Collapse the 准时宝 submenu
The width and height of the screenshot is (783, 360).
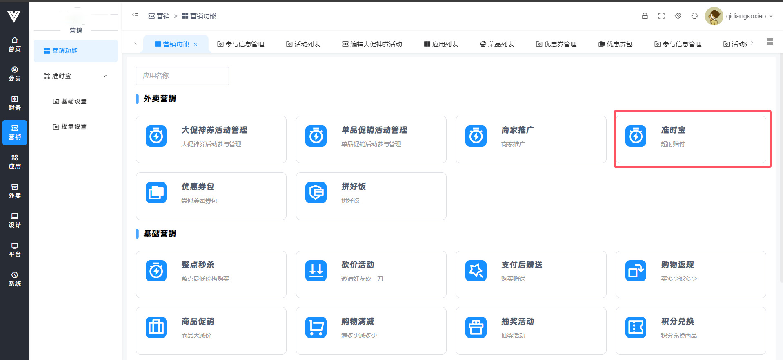pyautogui.click(x=105, y=76)
